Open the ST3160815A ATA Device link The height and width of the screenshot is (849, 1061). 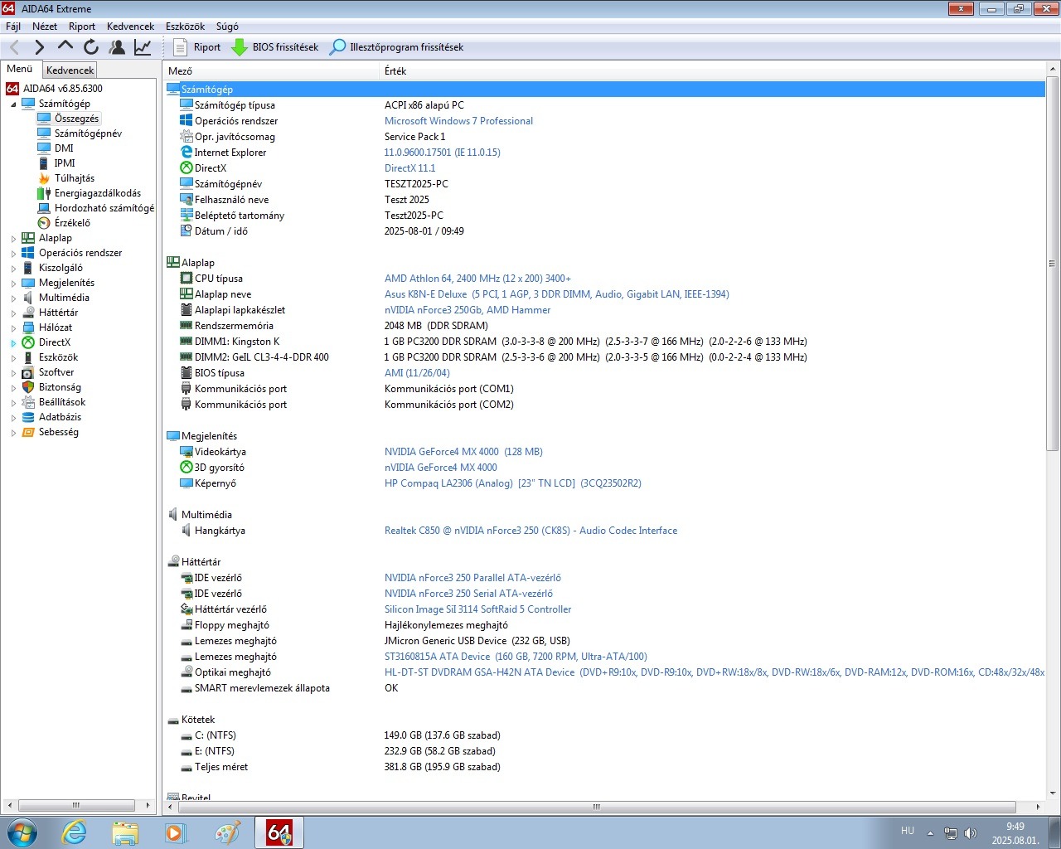(x=516, y=657)
